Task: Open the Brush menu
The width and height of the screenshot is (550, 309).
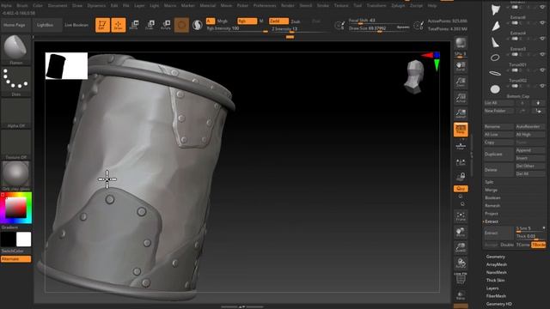Action: (22, 6)
